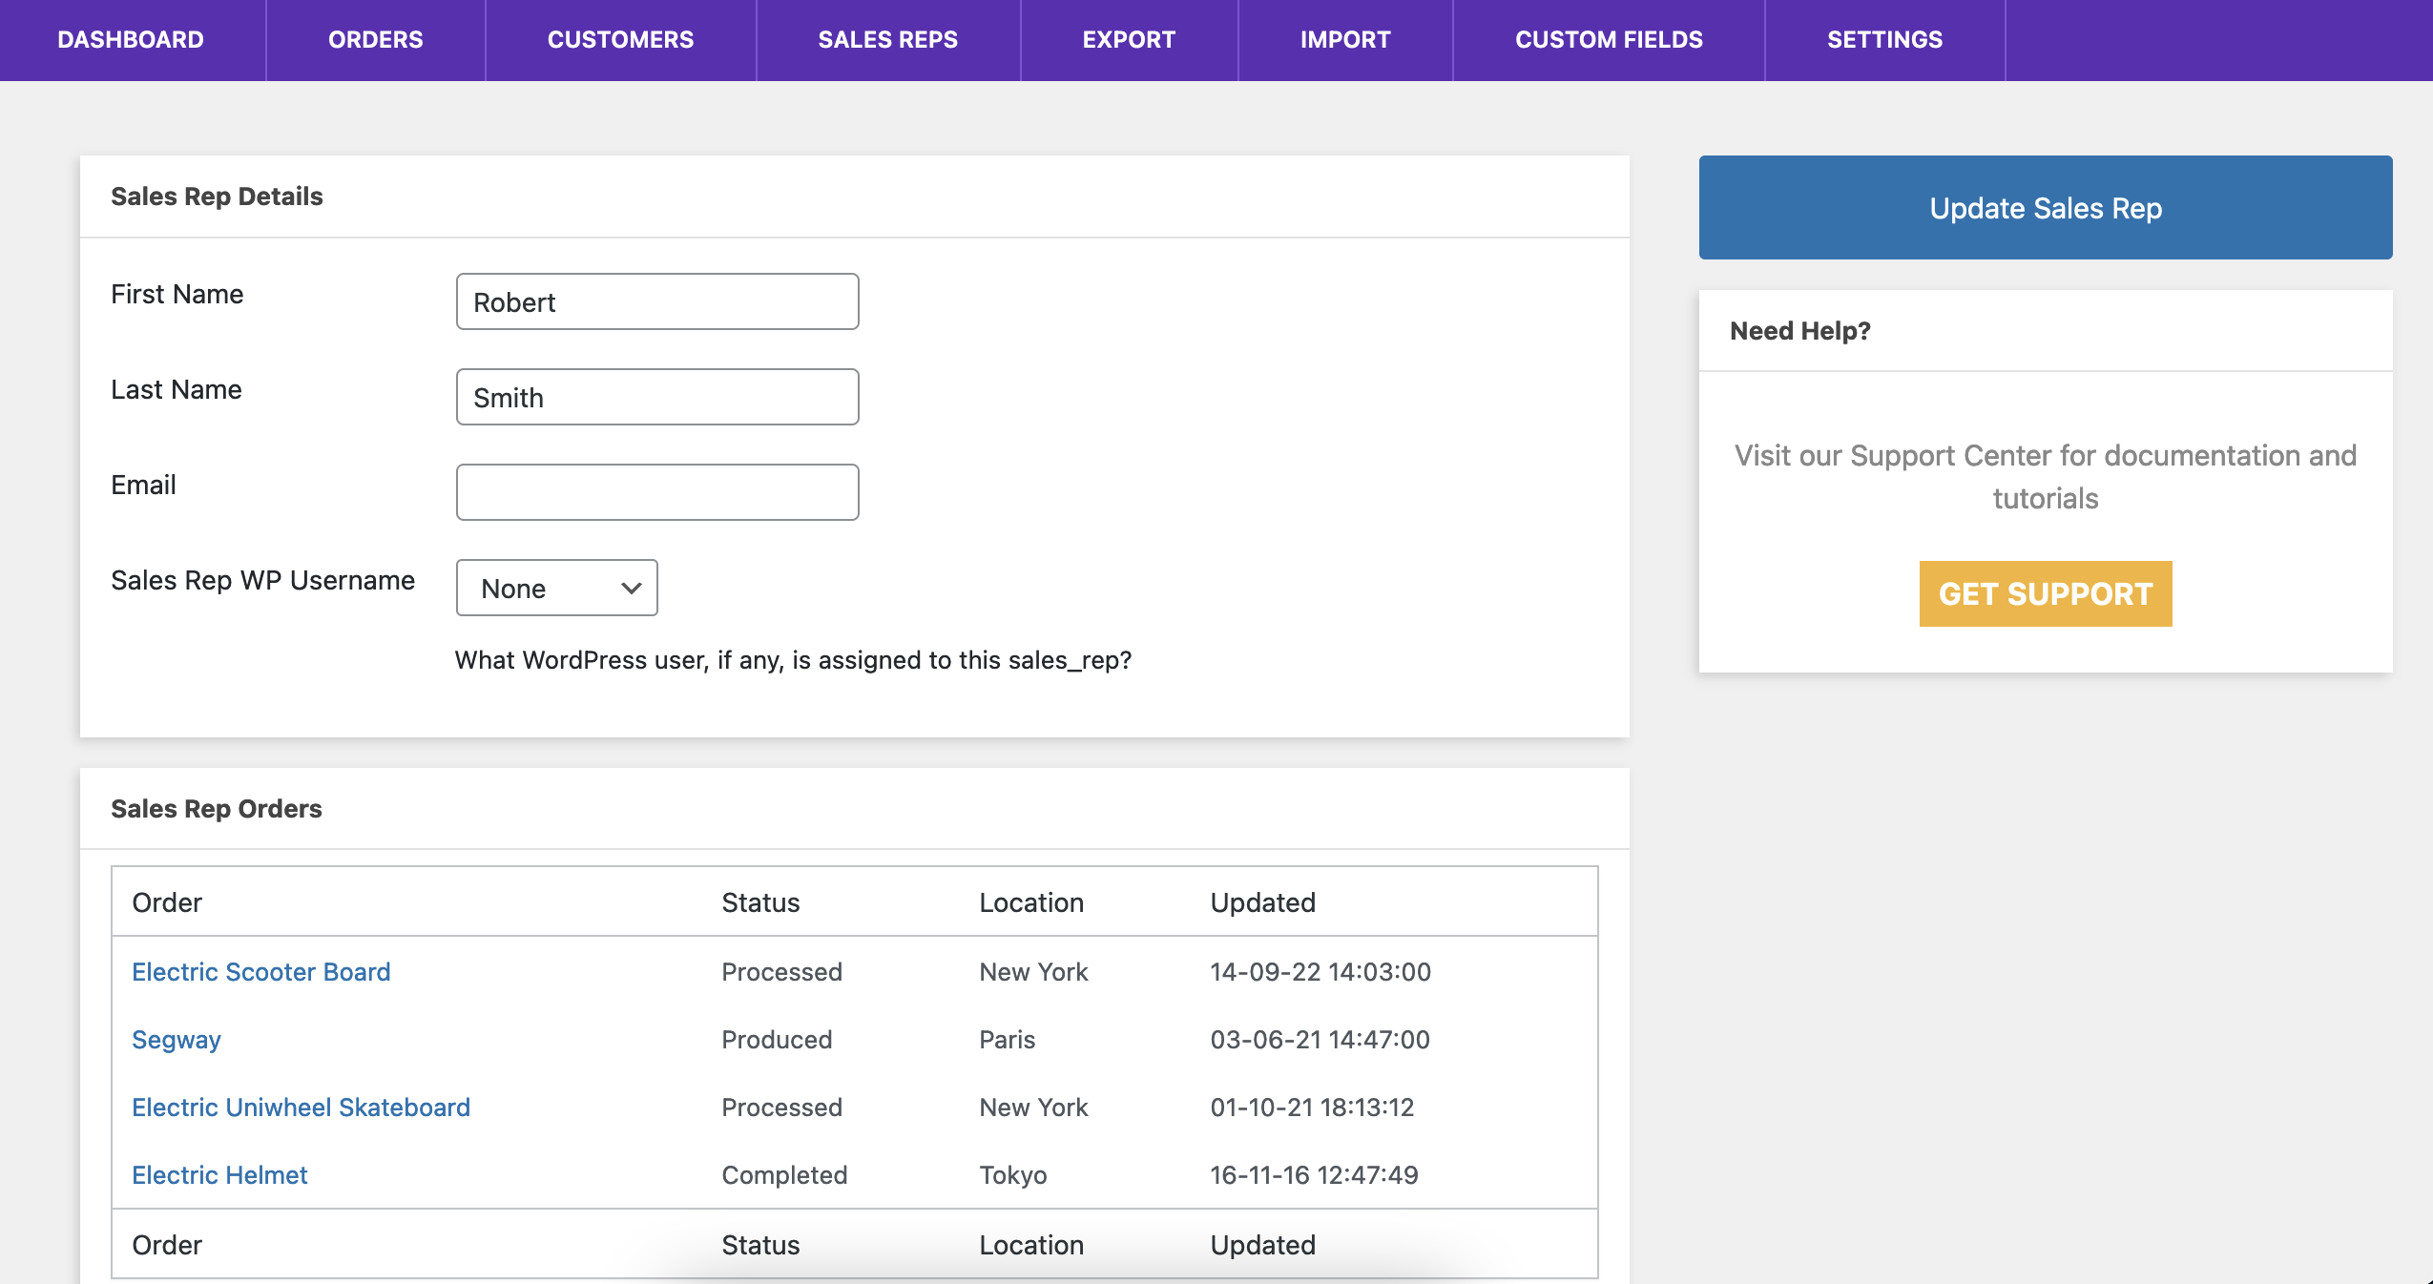
Task: Open the Sales Reps tab
Action: point(887,40)
